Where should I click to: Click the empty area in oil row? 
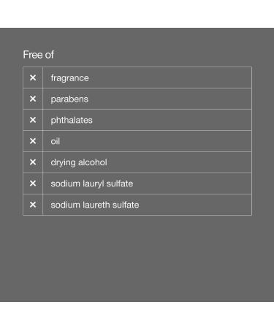click(x=156, y=141)
